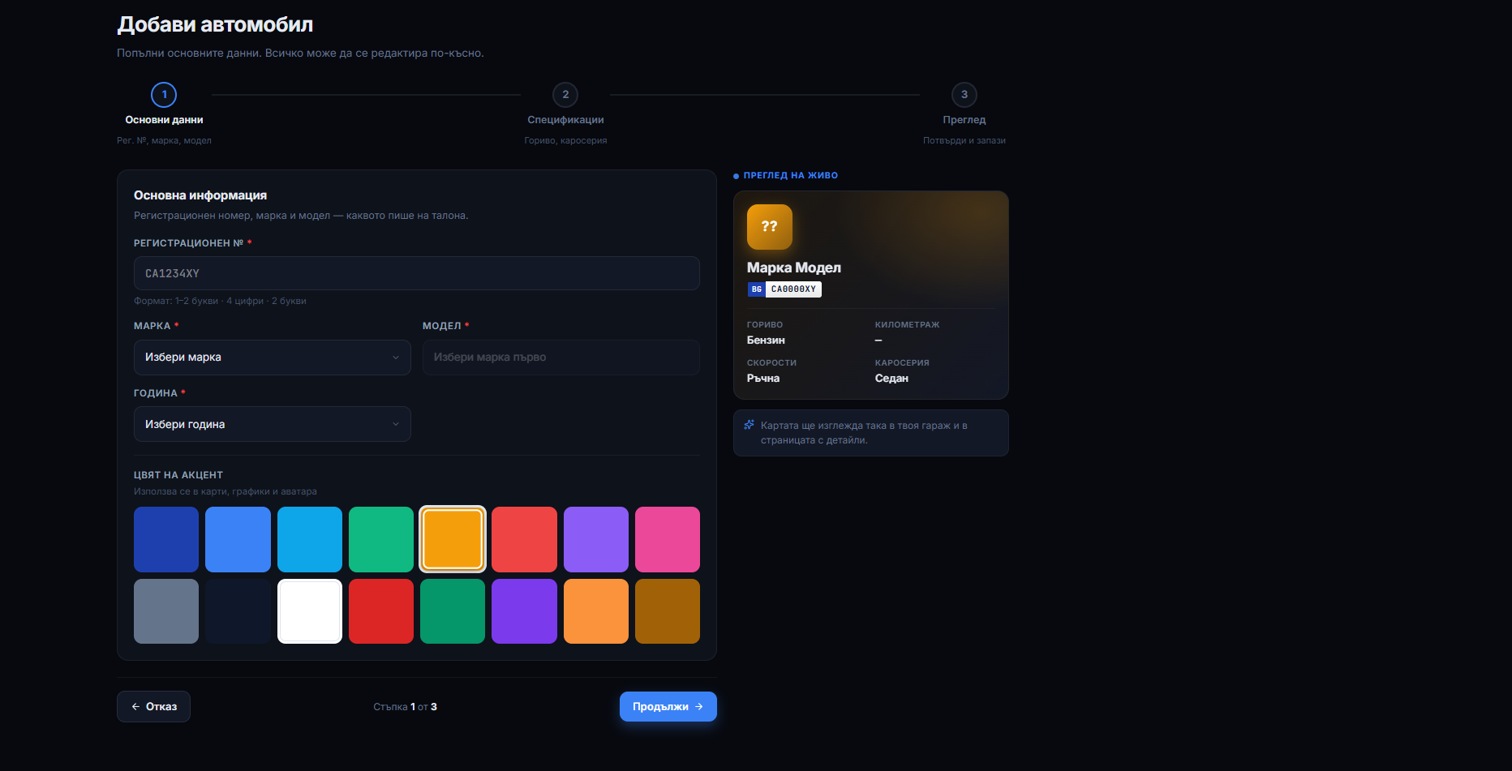Click the Регистрационен № input field
The width and height of the screenshot is (1512, 771).
click(x=417, y=273)
